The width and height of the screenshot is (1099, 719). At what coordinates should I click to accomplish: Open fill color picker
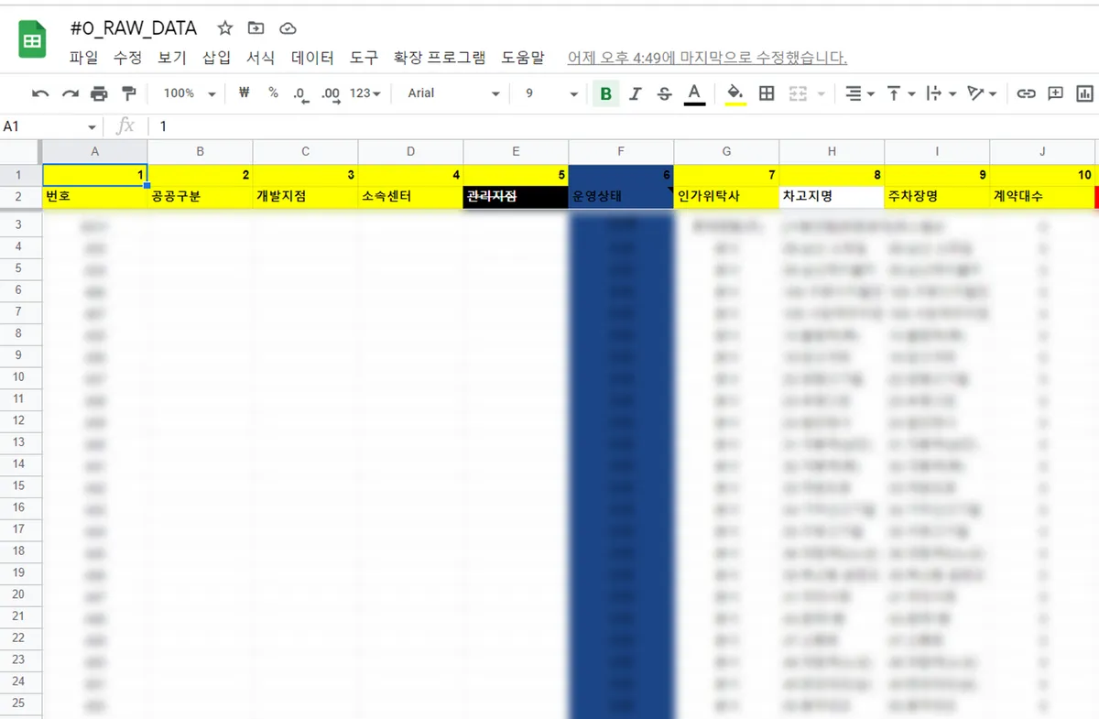click(x=735, y=93)
